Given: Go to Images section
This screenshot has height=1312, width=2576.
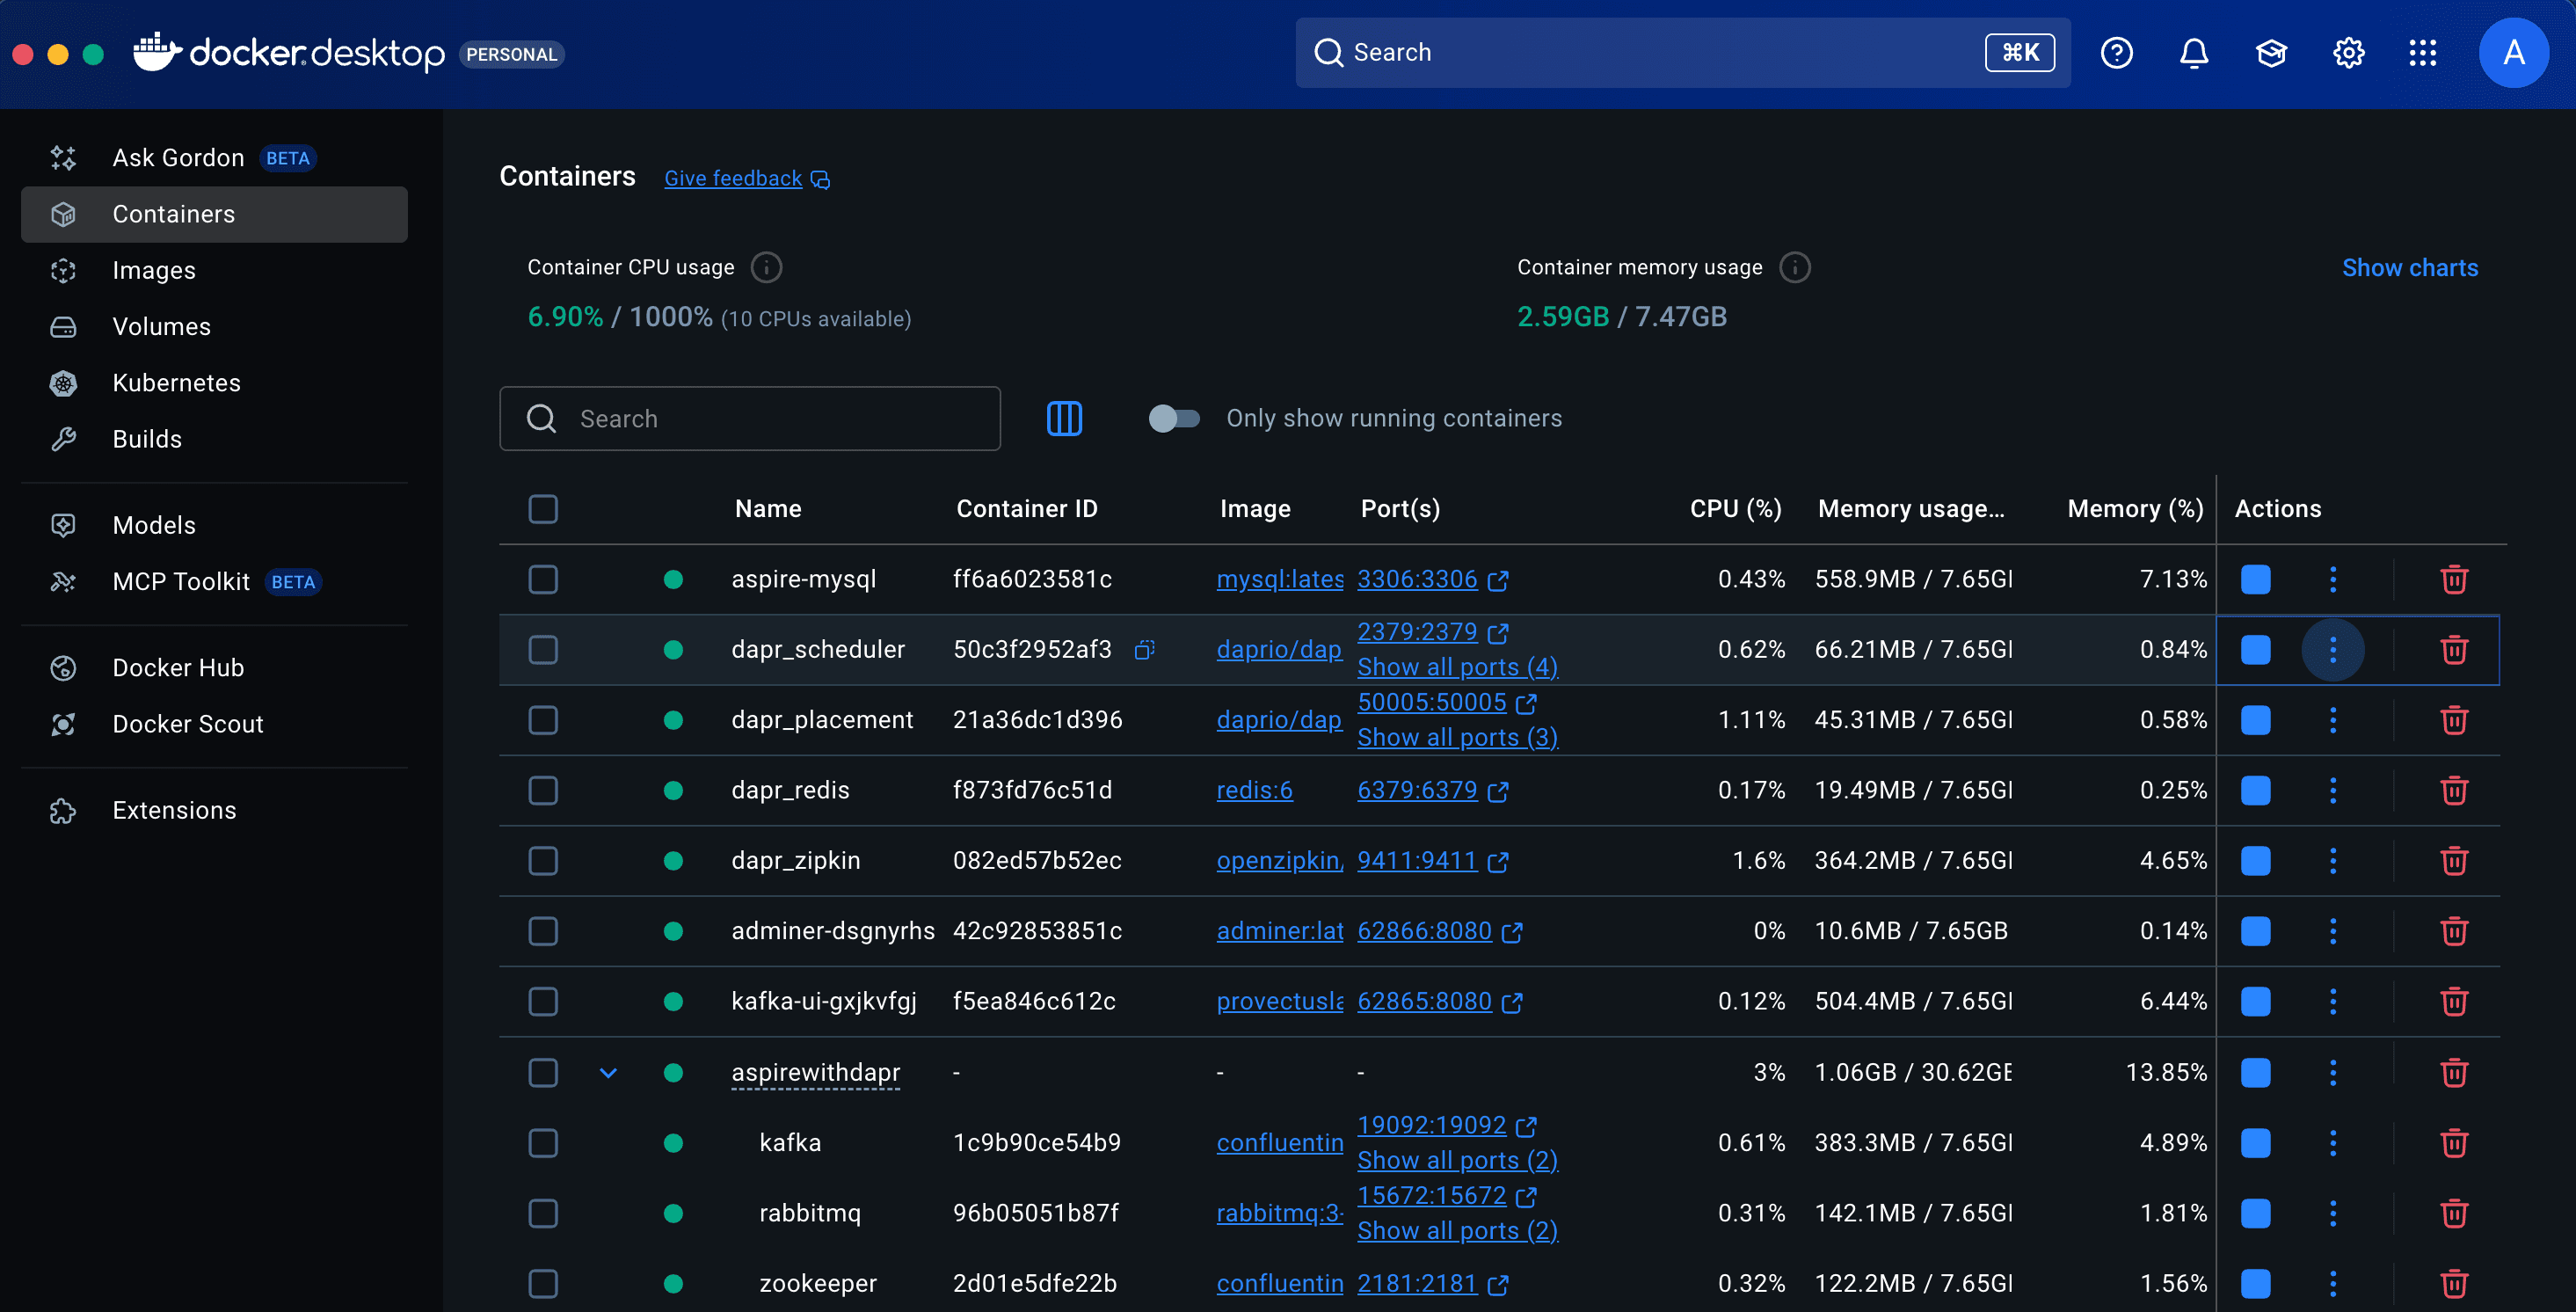Looking at the screenshot, I should 214,270.
